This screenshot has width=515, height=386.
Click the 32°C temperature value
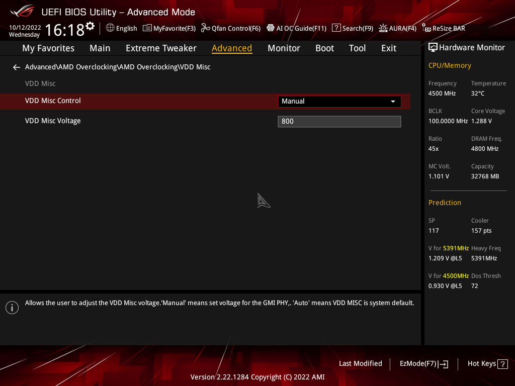point(478,93)
